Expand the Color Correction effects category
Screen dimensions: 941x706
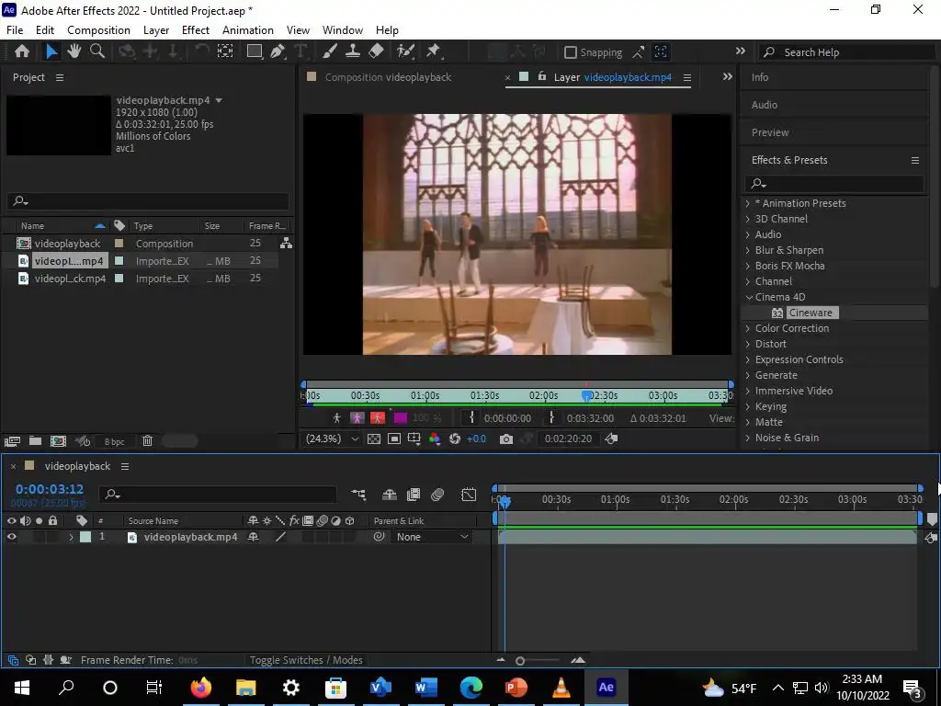pos(748,328)
